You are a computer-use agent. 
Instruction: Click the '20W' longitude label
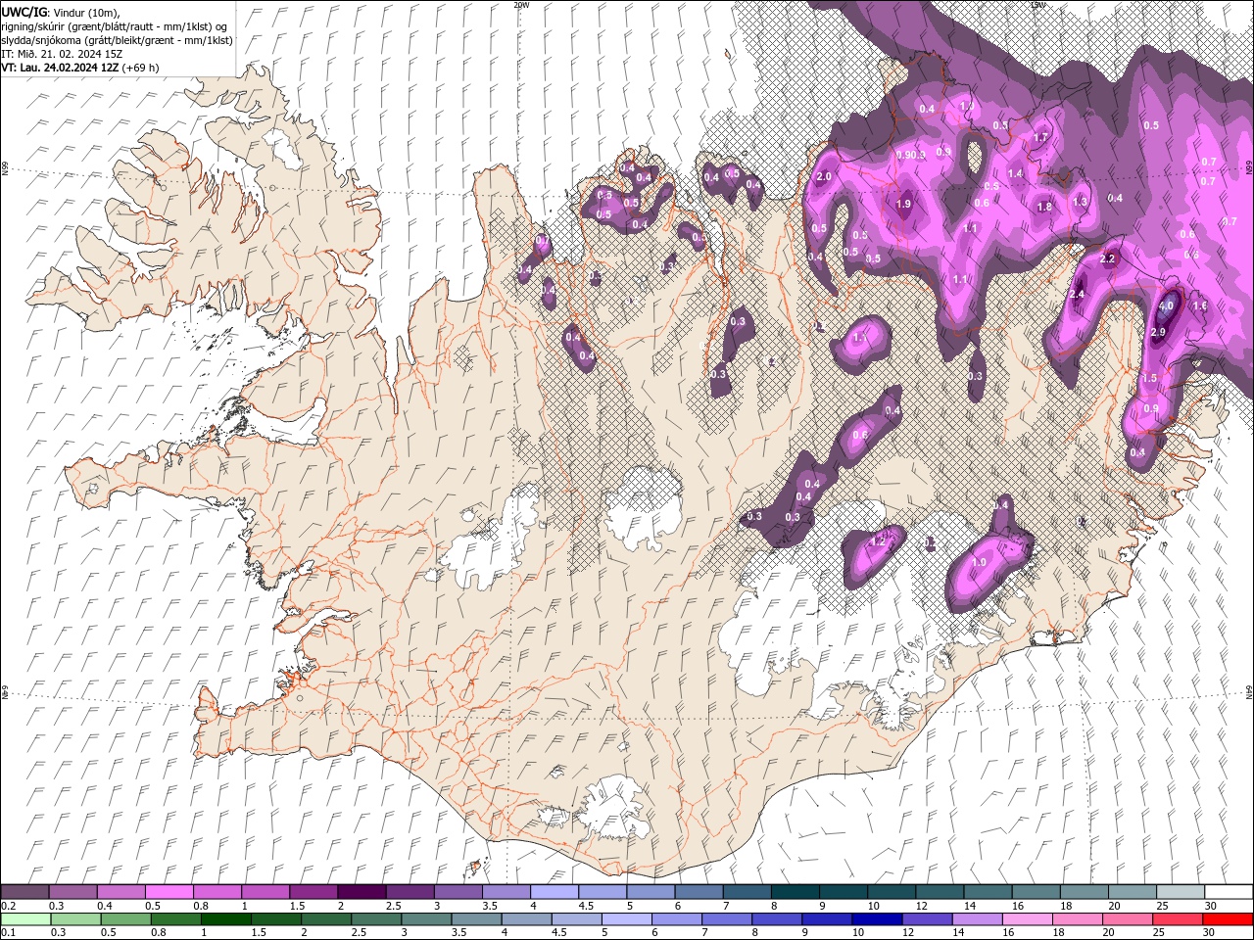(521, 4)
